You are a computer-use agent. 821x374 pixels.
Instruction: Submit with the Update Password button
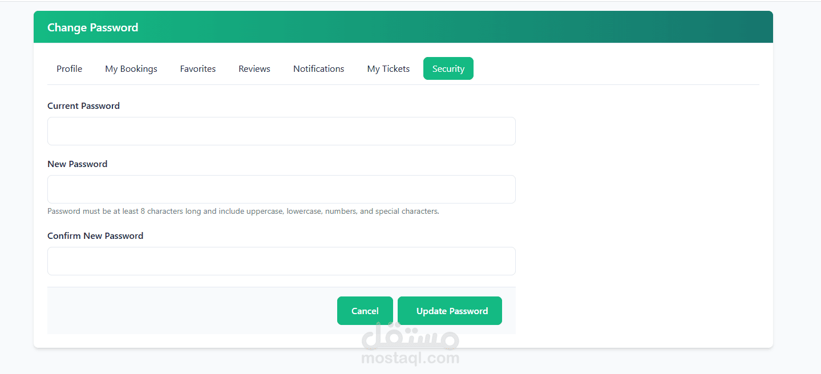coord(450,311)
